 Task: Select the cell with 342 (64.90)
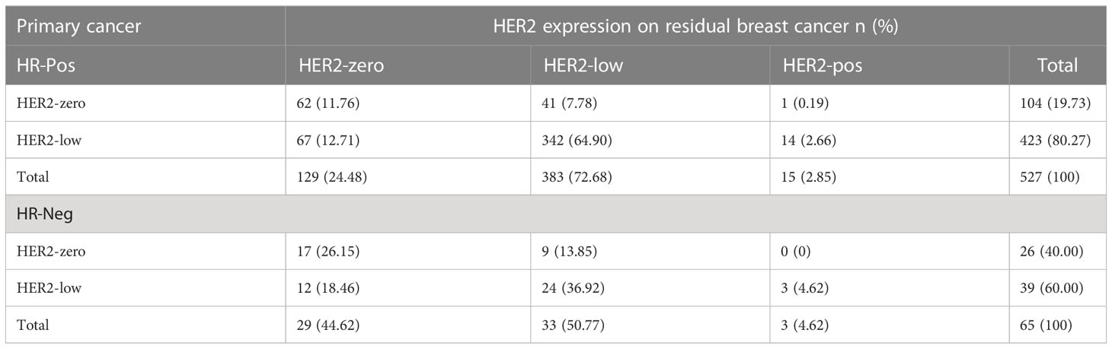(648, 140)
